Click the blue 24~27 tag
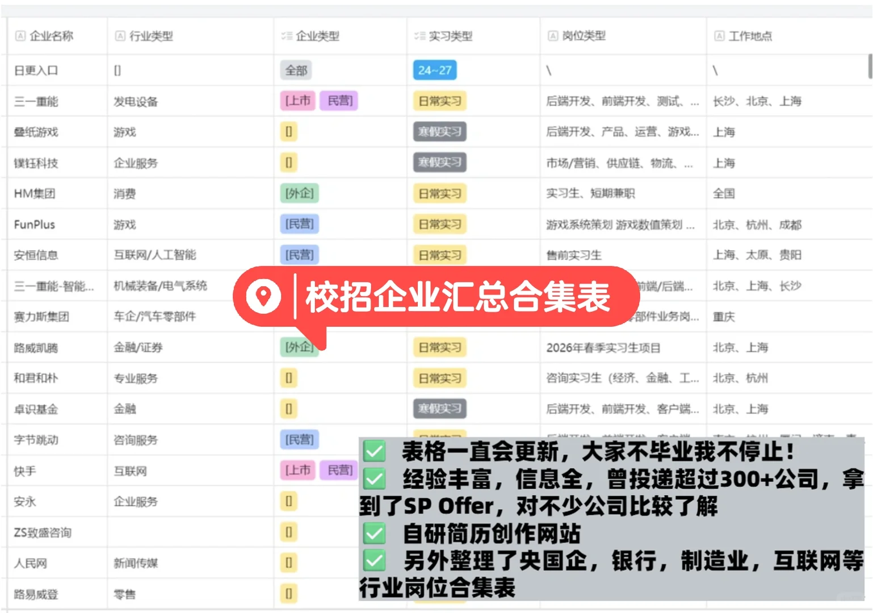 pos(435,70)
